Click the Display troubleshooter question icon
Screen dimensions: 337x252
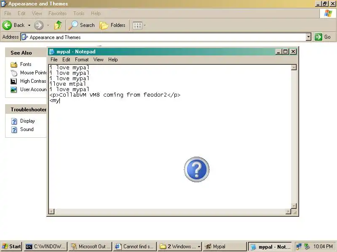point(14,121)
